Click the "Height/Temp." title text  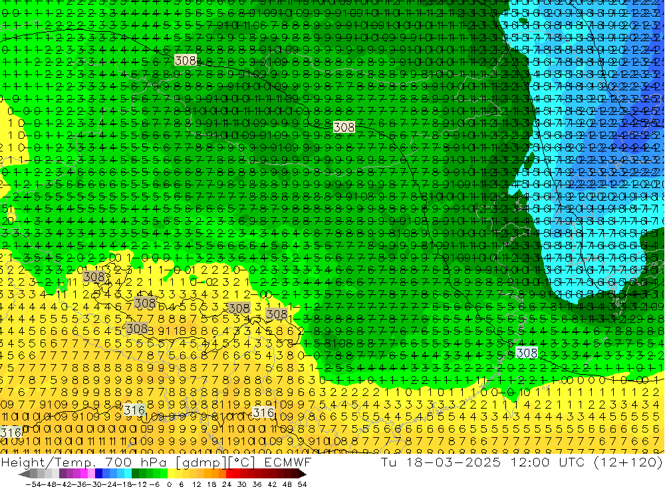pos(50,462)
